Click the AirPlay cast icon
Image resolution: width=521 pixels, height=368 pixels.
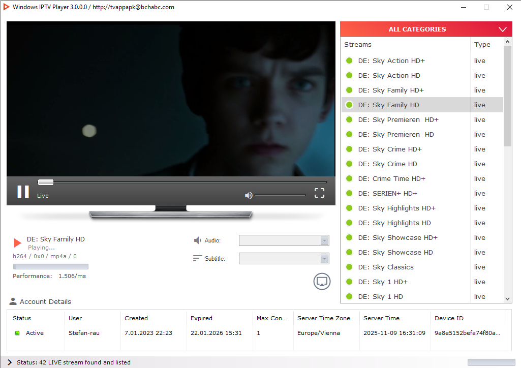coord(322,281)
